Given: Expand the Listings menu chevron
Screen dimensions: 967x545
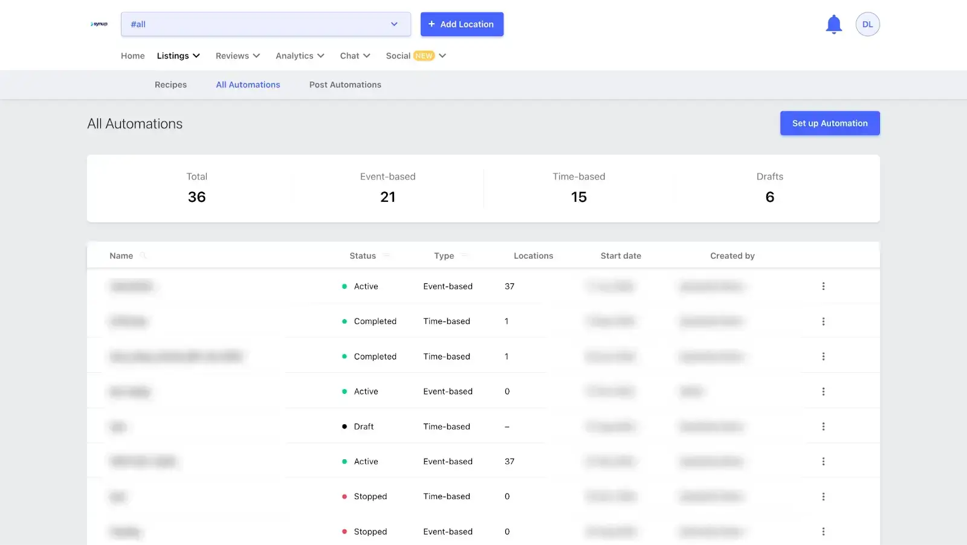Looking at the screenshot, I should click(196, 56).
